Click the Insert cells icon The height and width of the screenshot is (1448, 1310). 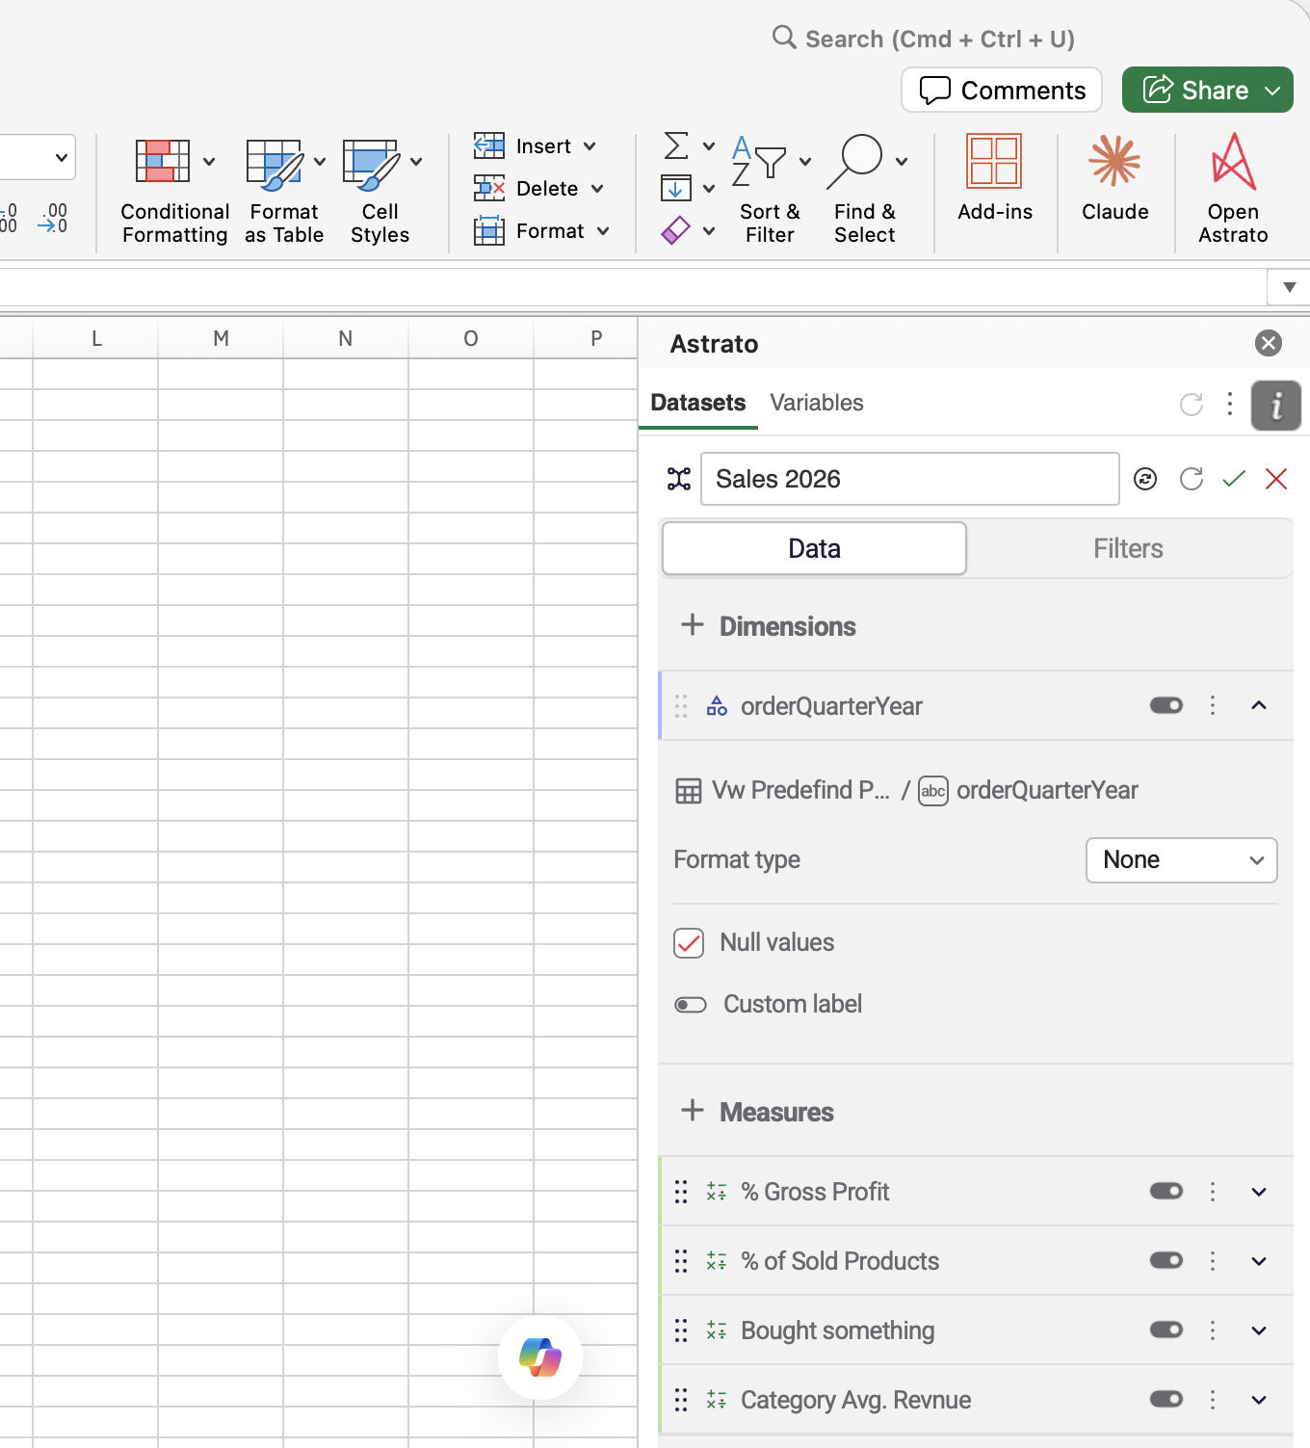489,146
